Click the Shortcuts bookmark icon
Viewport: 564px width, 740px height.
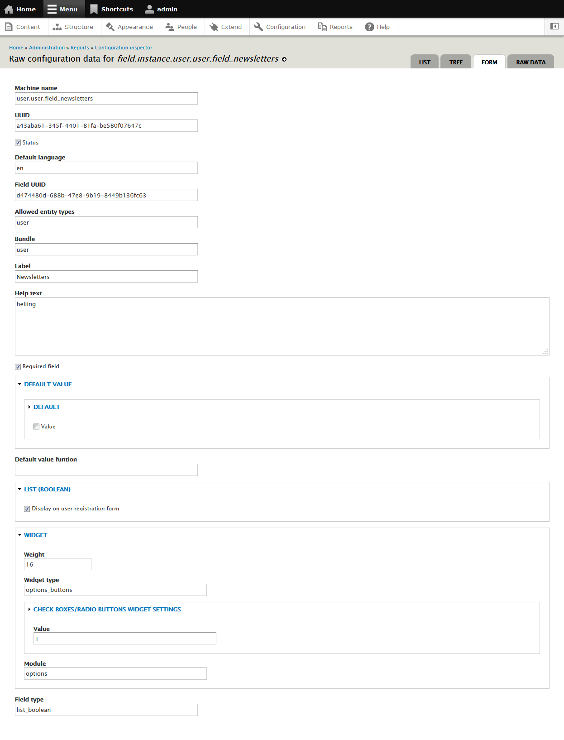(94, 9)
